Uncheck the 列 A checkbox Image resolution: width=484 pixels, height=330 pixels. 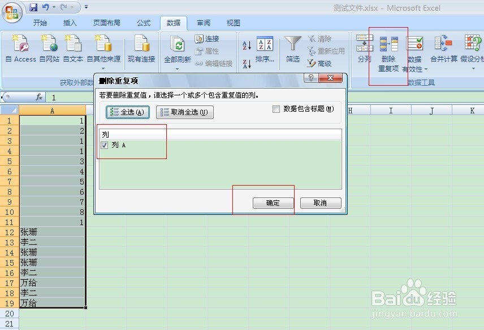[x=105, y=145]
